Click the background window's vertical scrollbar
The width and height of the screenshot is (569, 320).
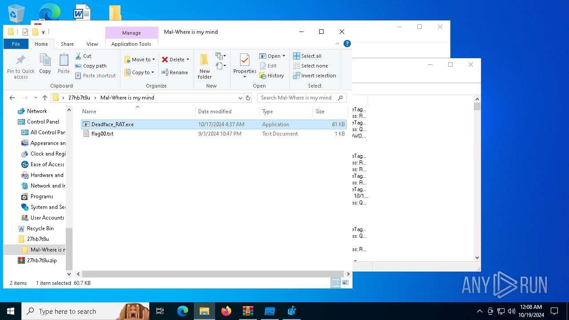(x=477, y=178)
